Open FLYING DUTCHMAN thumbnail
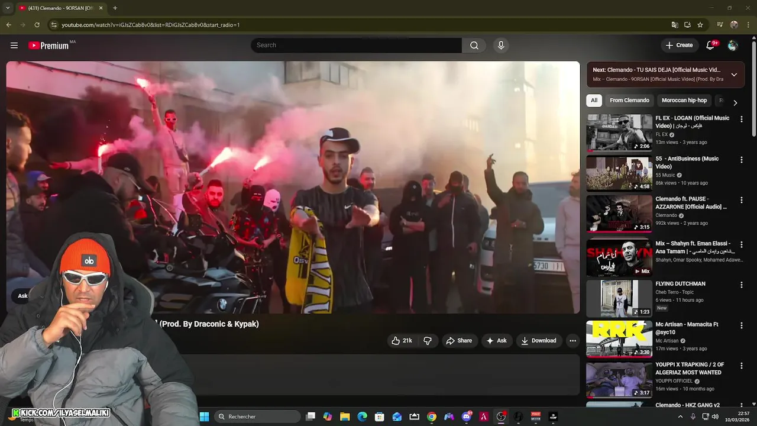The height and width of the screenshot is (426, 757). (619, 298)
